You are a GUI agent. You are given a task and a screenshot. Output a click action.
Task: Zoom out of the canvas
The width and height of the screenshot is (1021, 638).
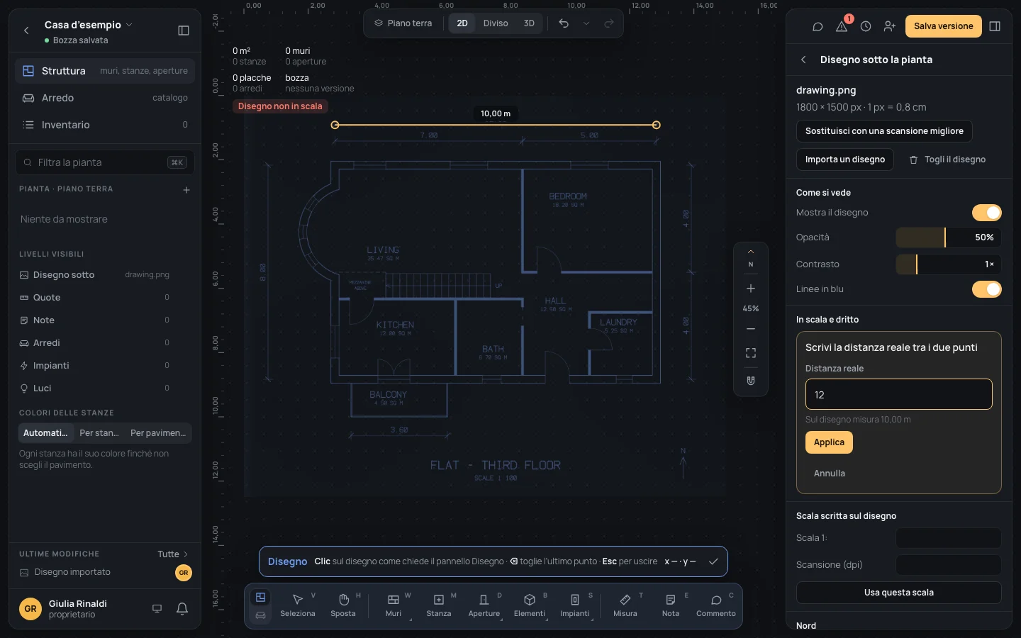pos(751,329)
